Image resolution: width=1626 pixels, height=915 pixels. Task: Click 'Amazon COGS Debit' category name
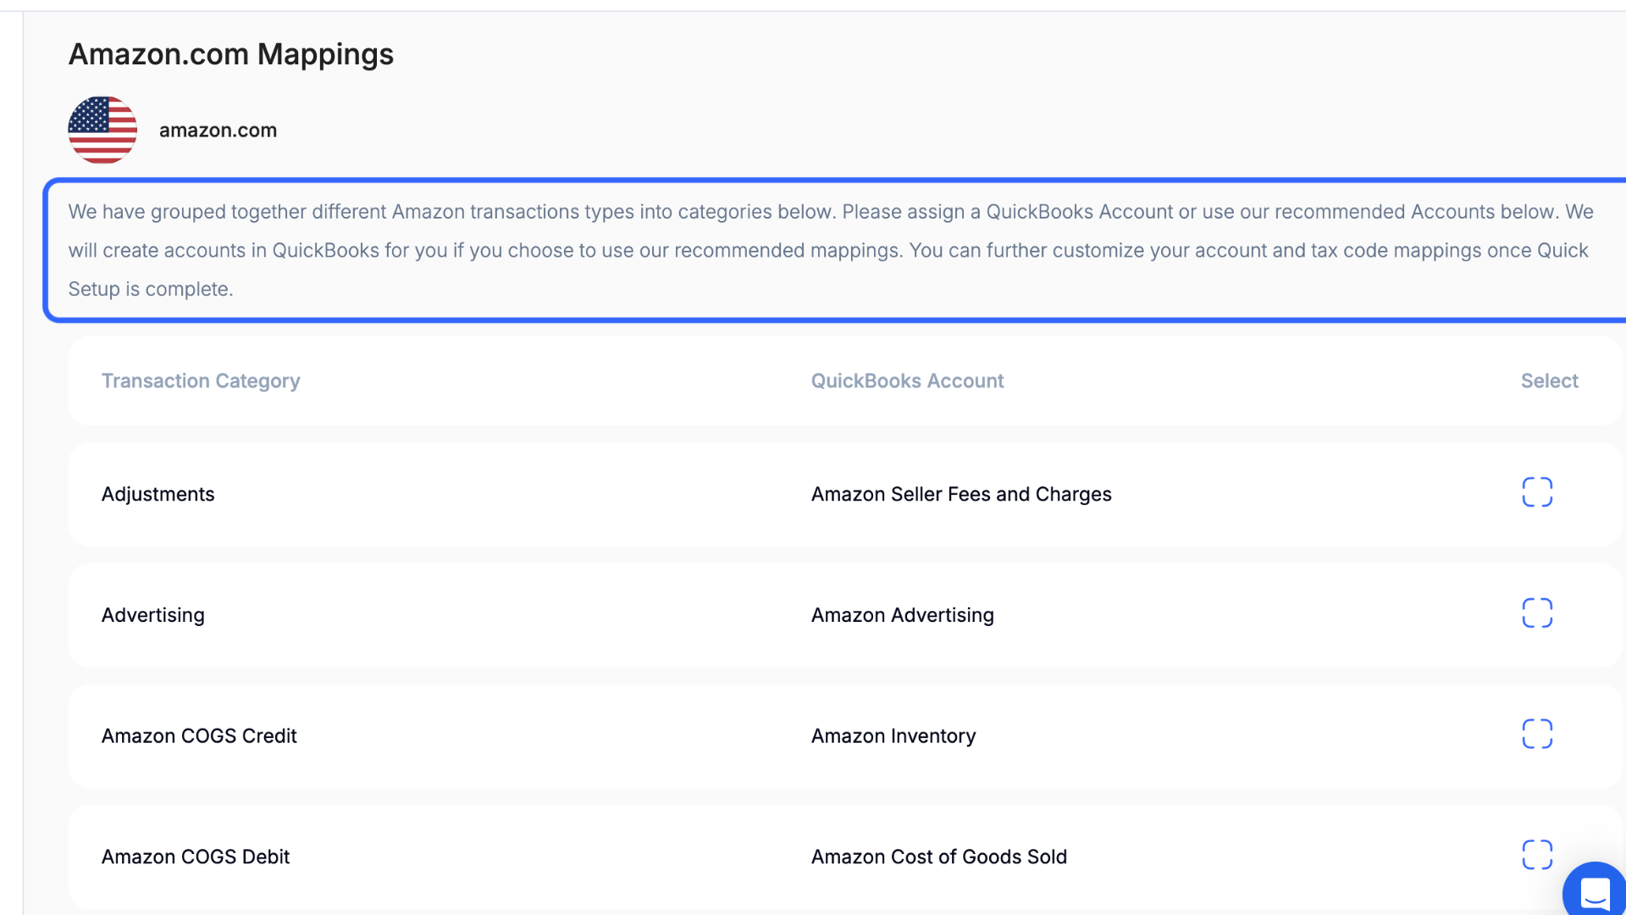point(196,857)
